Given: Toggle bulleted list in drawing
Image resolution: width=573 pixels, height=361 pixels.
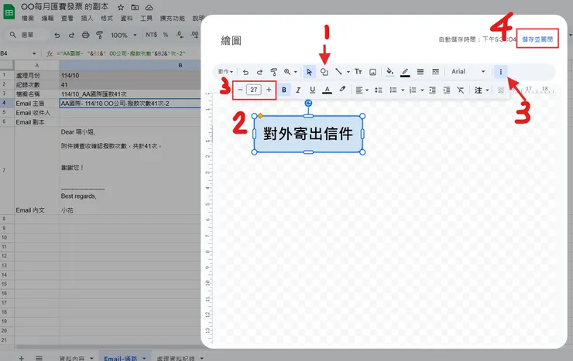Looking at the screenshot, I should pos(393,90).
